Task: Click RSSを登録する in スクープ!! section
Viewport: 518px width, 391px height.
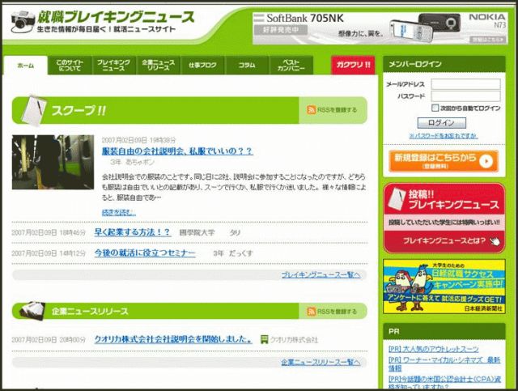Action: point(337,110)
